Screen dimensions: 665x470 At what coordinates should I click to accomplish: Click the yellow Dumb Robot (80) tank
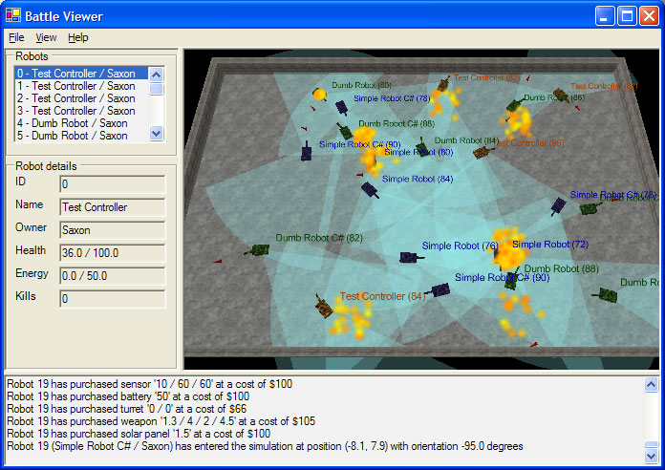point(320,94)
